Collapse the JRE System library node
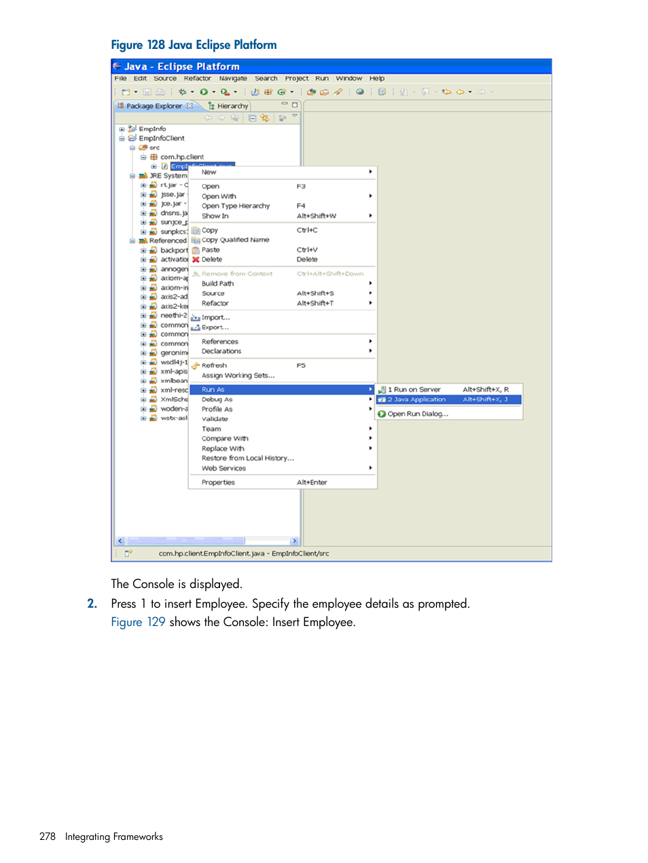Screen dimensions: 648x863 point(132,176)
